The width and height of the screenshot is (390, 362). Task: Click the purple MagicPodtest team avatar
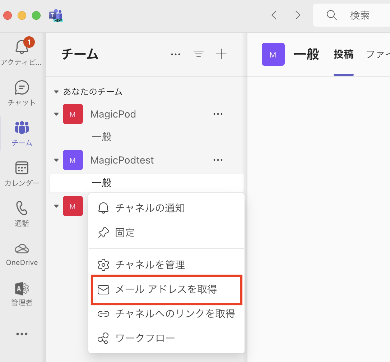tap(73, 160)
